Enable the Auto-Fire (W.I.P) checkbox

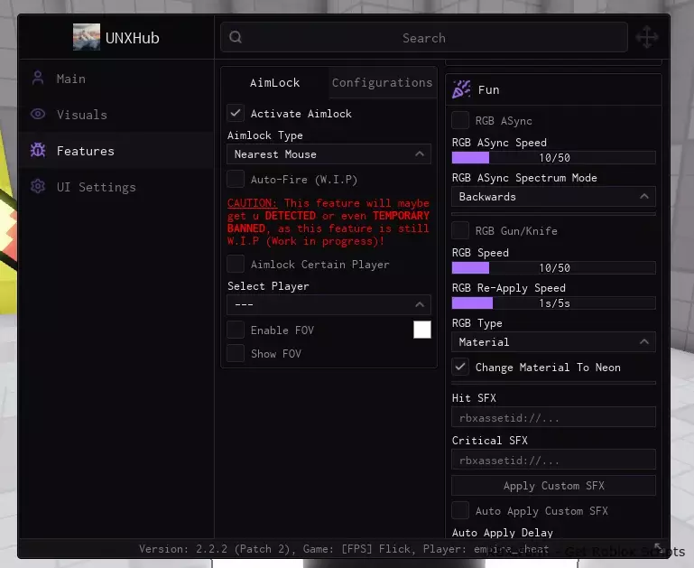tap(236, 180)
